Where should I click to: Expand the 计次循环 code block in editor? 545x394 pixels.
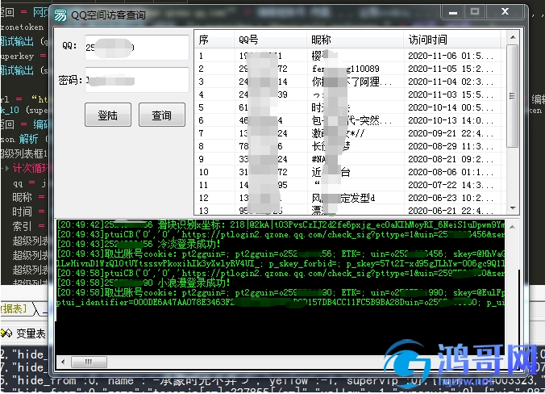pos(7,169)
